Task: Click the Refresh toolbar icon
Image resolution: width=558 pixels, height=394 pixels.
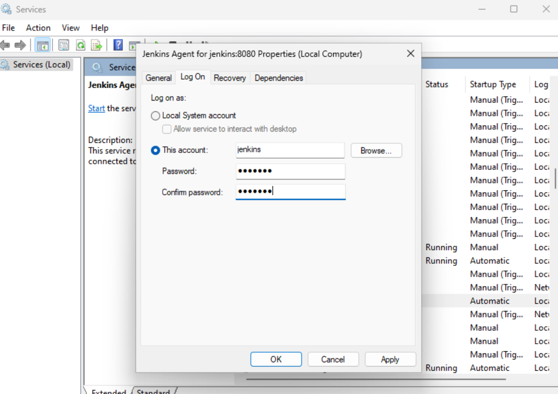Action: click(81, 45)
